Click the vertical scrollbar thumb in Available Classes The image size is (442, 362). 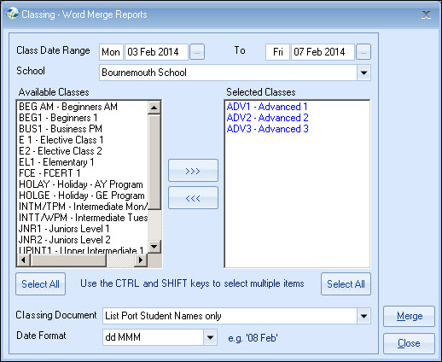click(154, 162)
